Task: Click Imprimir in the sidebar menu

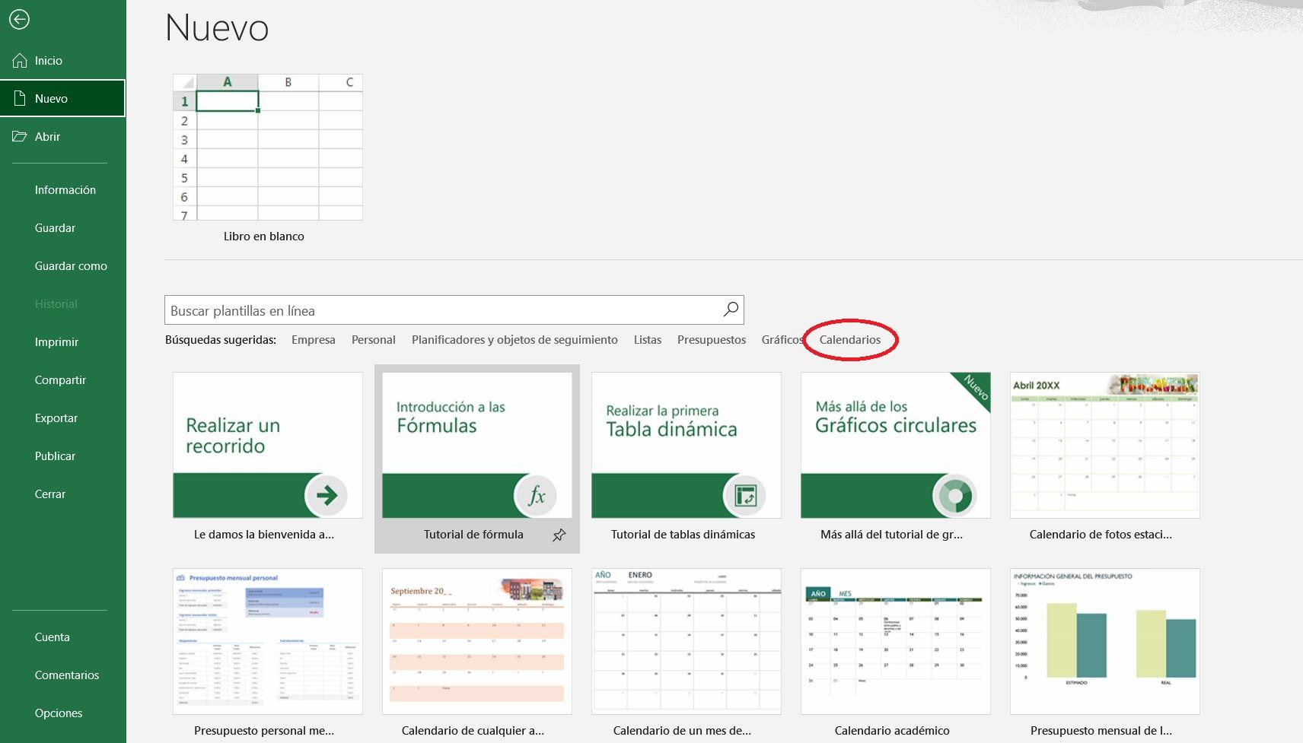Action: (56, 342)
